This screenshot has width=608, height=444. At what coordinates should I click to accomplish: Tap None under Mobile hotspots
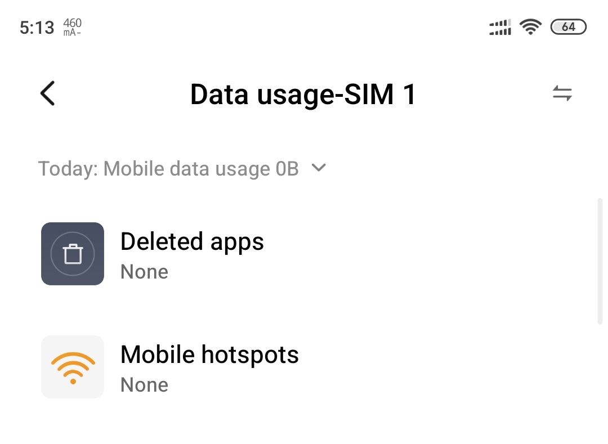coord(144,385)
